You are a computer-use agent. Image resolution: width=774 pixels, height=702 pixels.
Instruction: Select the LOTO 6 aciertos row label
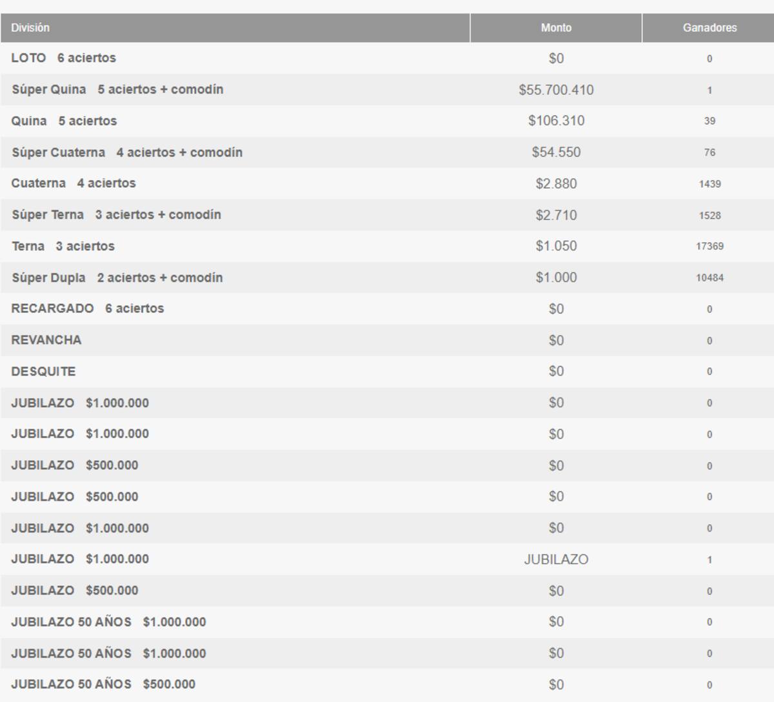click(x=63, y=58)
